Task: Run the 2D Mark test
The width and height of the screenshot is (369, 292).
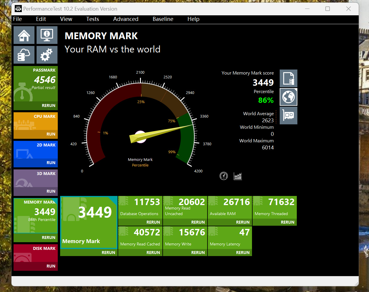Action: coord(36,163)
